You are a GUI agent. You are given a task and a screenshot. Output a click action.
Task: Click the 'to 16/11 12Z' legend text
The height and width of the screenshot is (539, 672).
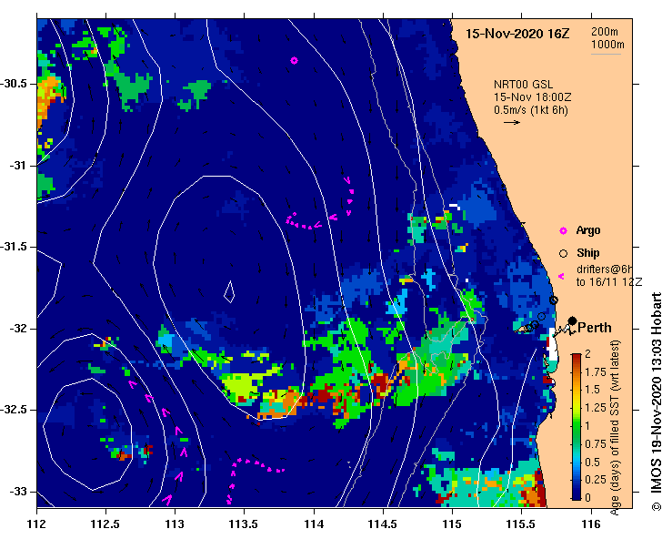coord(609,282)
